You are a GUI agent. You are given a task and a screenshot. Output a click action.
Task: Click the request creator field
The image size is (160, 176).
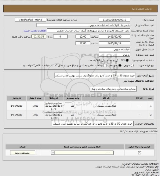tap(89, 31)
